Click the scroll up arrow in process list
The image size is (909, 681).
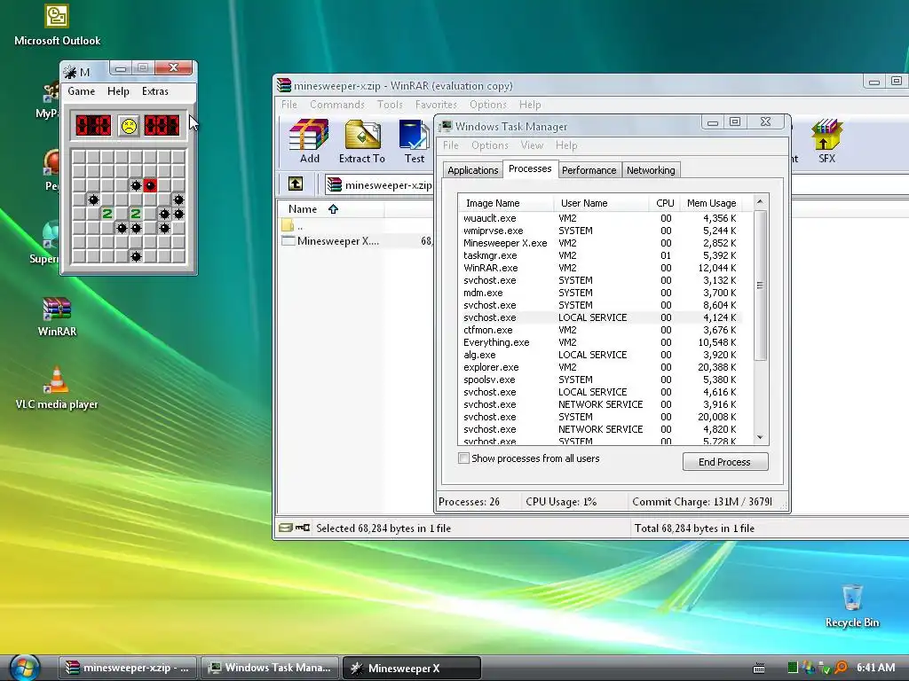pyautogui.click(x=760, y=201)
